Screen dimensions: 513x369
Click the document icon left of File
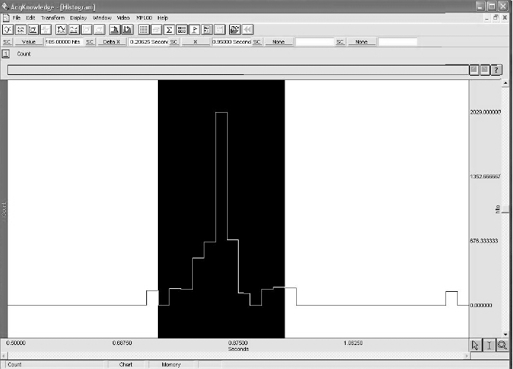tap(6, 17)
